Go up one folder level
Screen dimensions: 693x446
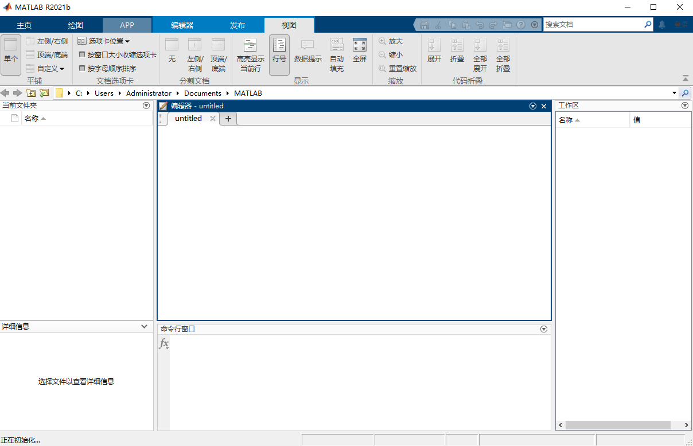[31, 93]
